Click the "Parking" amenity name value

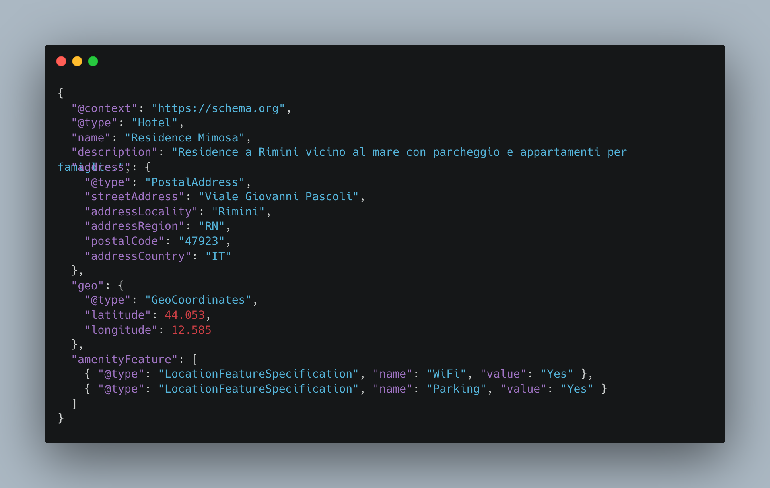[x=456, y=389]
